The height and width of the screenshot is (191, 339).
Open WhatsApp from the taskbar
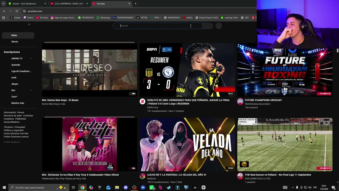[x=152, y=188]
